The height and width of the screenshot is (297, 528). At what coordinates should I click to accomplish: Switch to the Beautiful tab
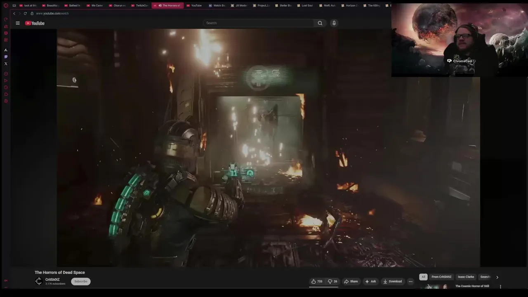51,5
